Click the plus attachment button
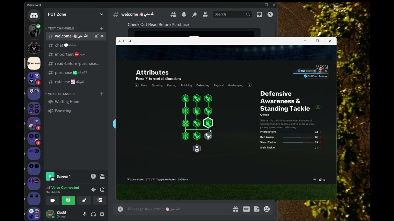 pos(120,209)
